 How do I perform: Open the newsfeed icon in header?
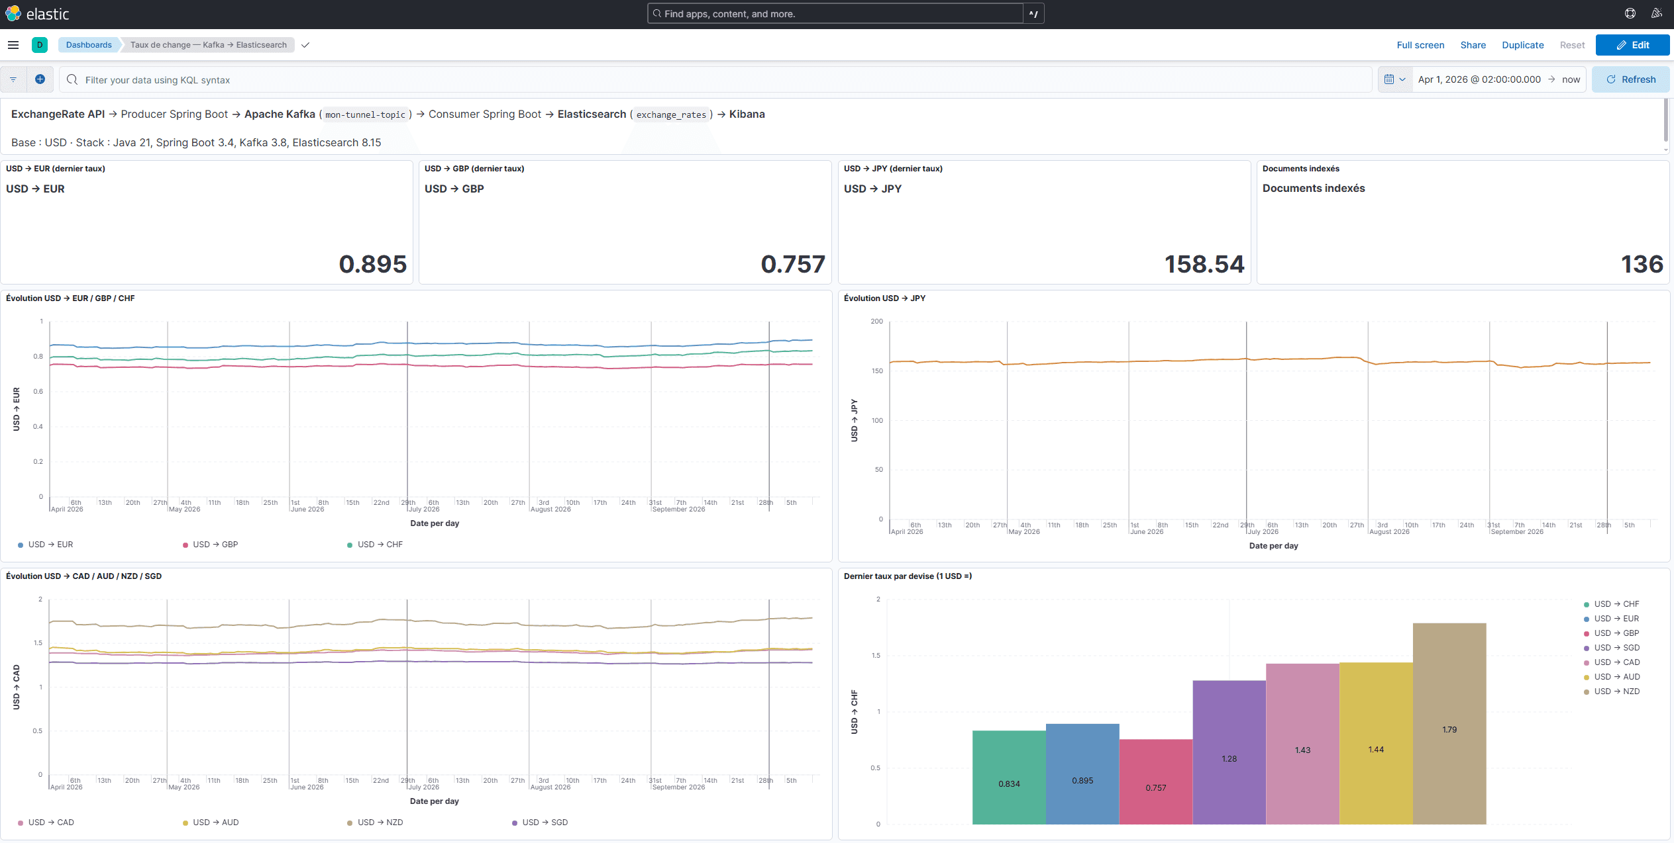point(1657,14)
